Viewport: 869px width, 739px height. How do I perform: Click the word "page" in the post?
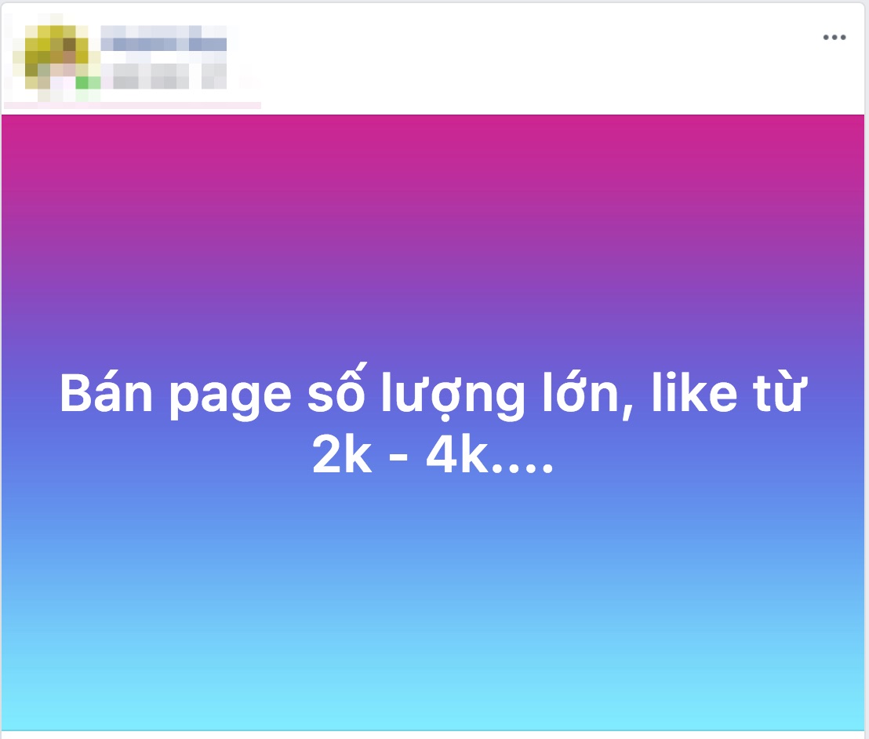point(230,395)
